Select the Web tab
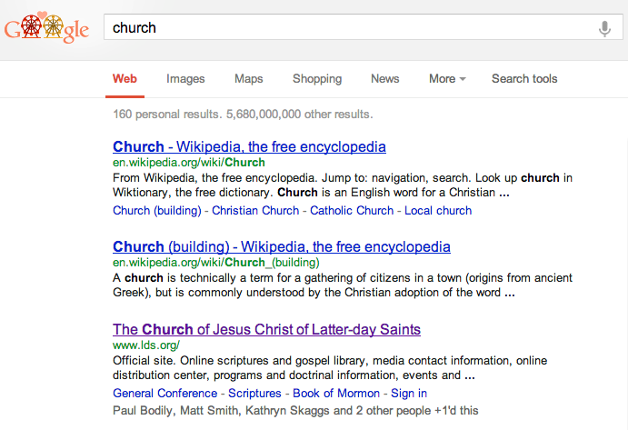This screenshot has height=430, width=628. (x=125, y=79)
